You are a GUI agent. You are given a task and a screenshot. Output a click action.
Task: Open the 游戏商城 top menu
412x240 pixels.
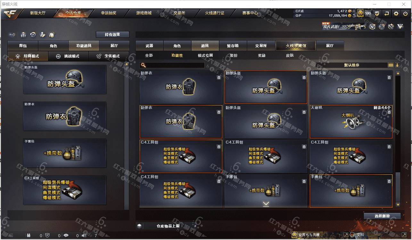tap(144, 13)
